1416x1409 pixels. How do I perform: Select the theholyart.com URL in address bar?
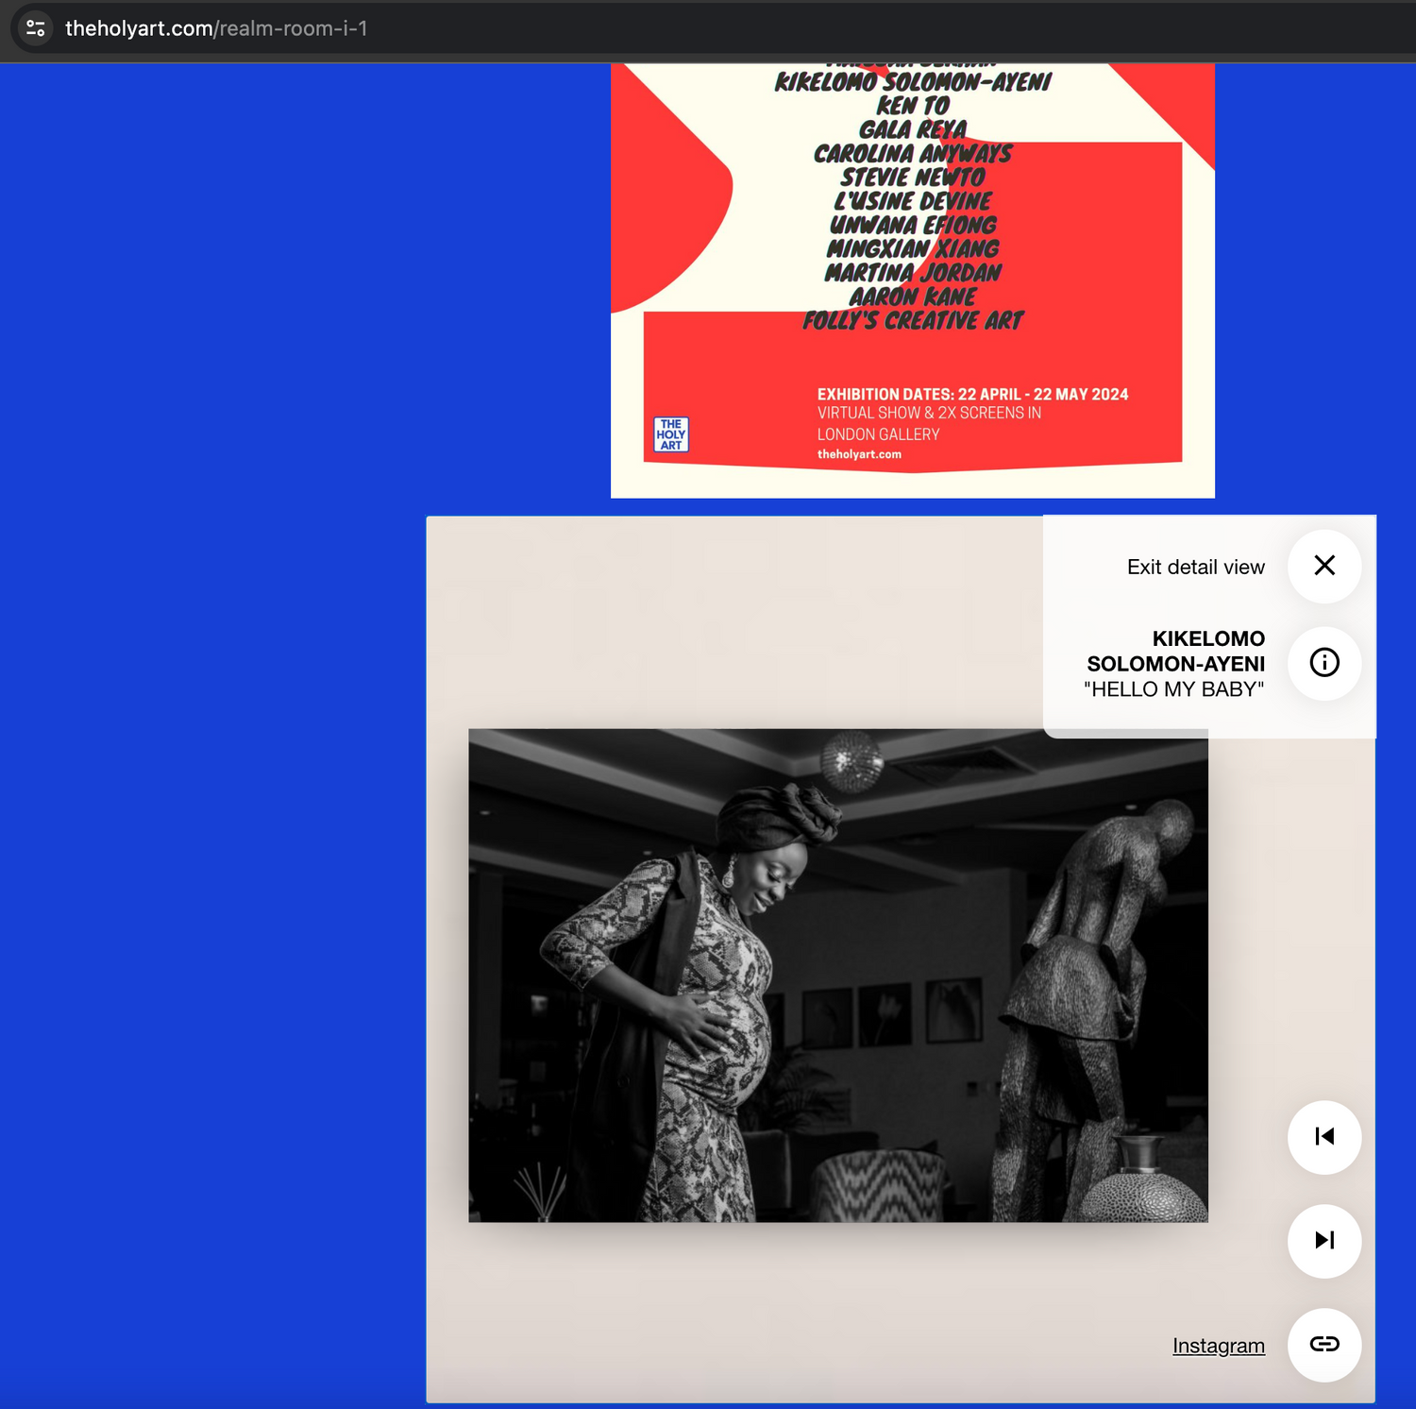click(216, 28)
